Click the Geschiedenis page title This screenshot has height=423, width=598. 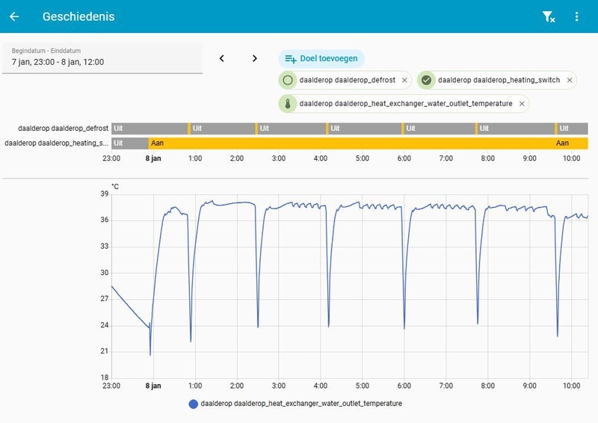click(78, 16)
